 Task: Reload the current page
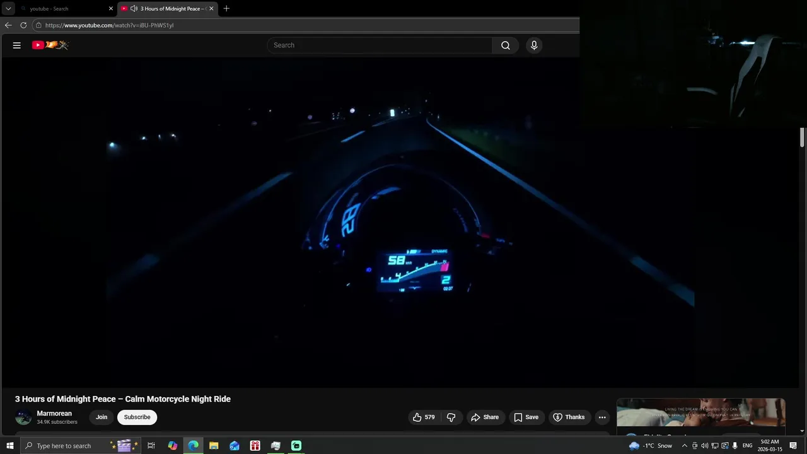point(23,25)
